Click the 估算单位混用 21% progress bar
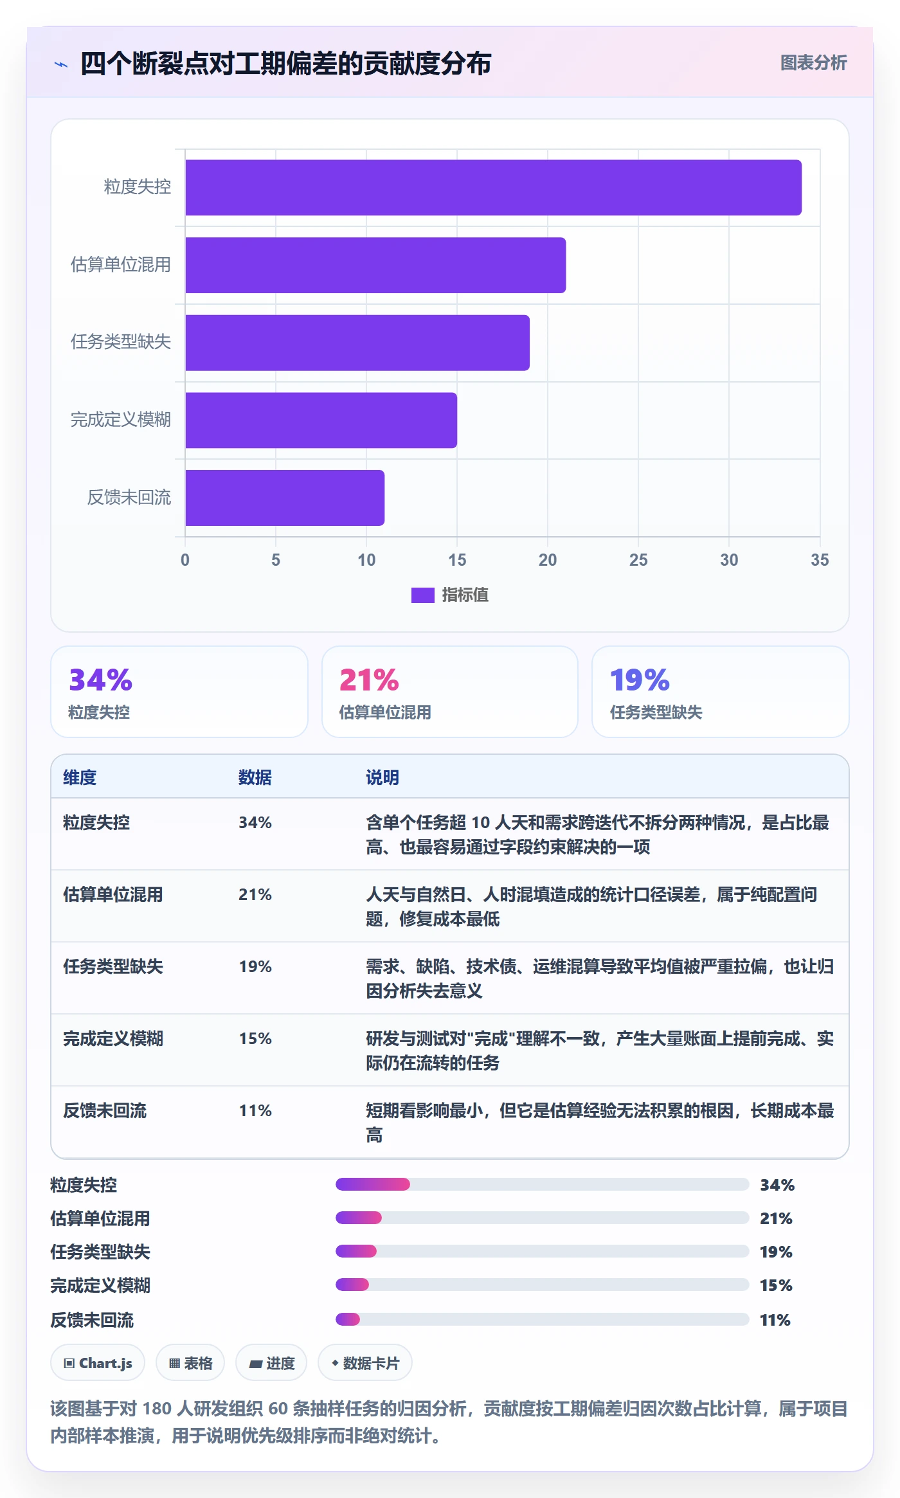 542,1218
